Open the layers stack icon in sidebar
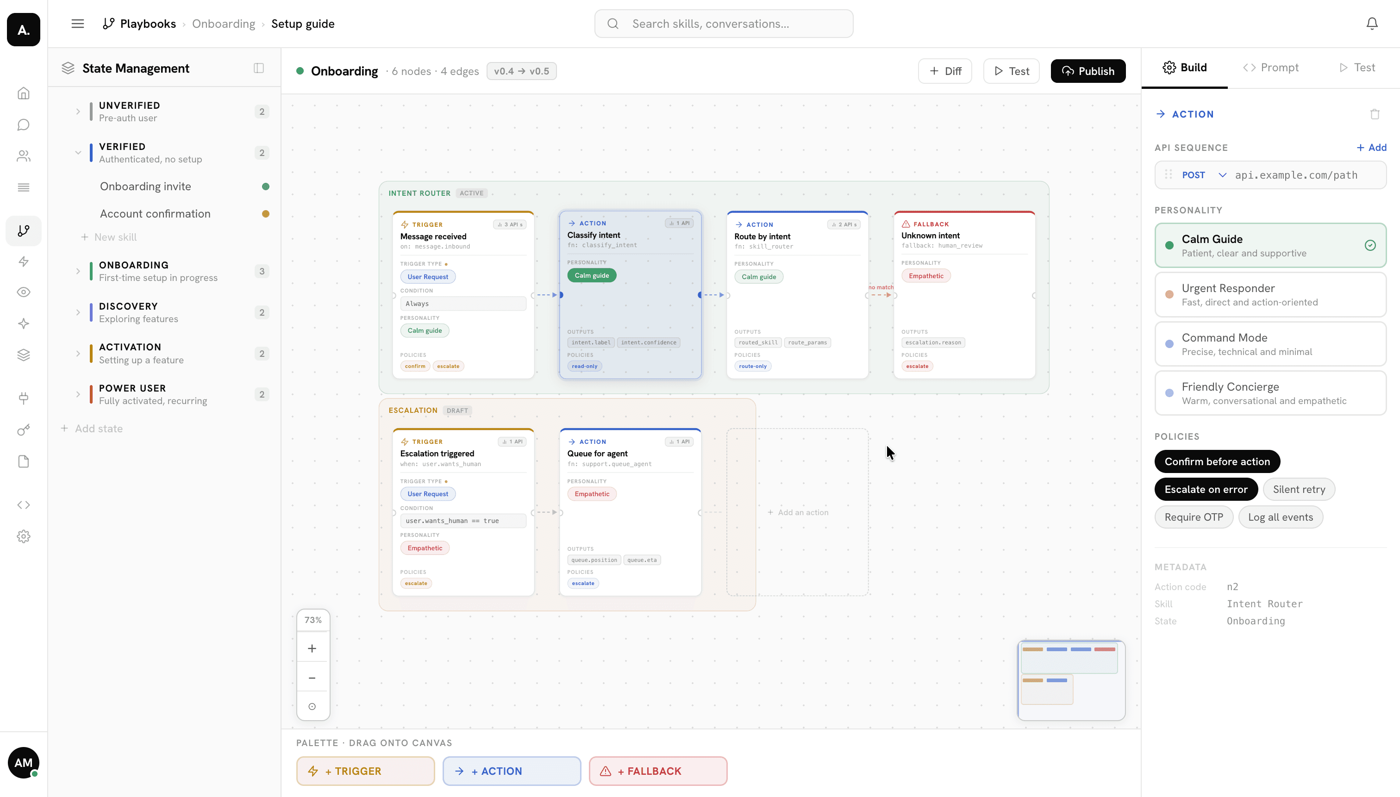This screenshot has height=797, width=1400. [24, 355]
